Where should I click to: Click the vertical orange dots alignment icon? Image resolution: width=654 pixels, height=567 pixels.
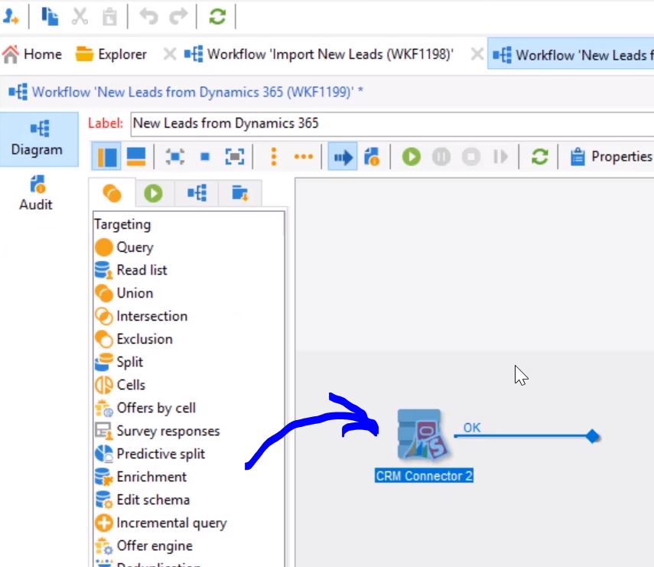coord(274,157)
